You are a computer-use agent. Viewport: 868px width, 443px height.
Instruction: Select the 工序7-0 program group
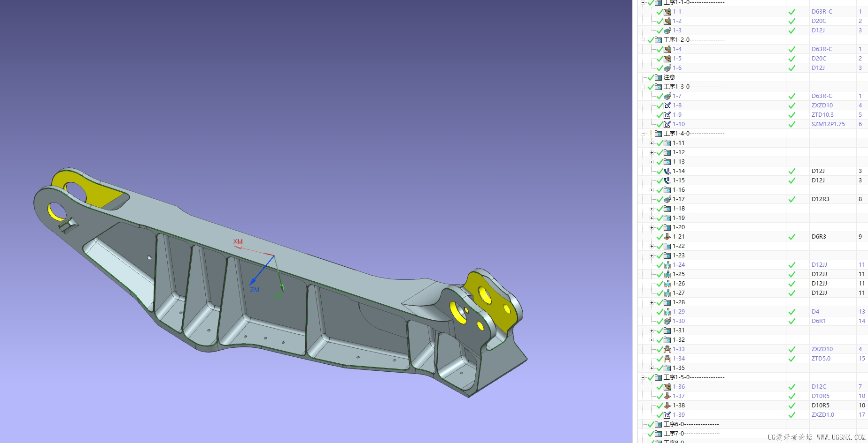(x=691, y=434)
